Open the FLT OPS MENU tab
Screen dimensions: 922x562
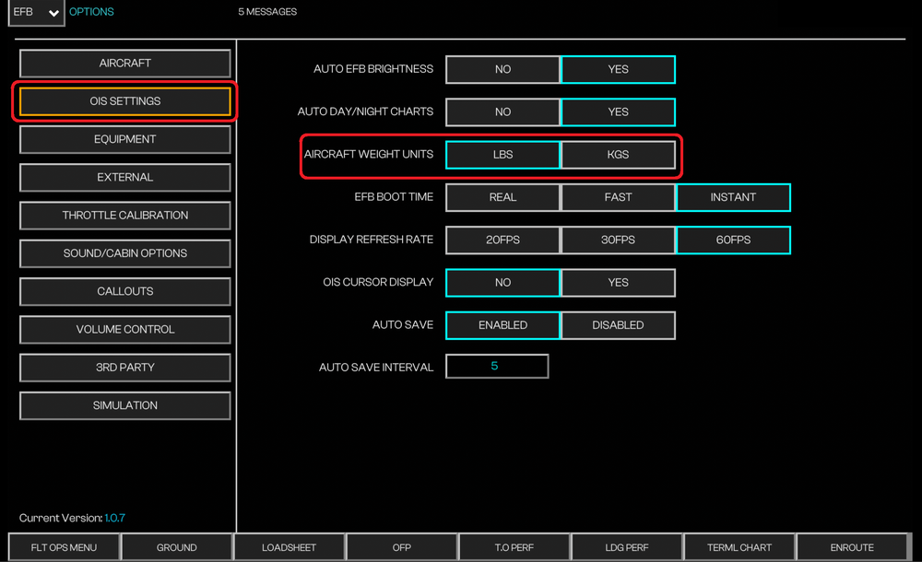pos(64,547)
